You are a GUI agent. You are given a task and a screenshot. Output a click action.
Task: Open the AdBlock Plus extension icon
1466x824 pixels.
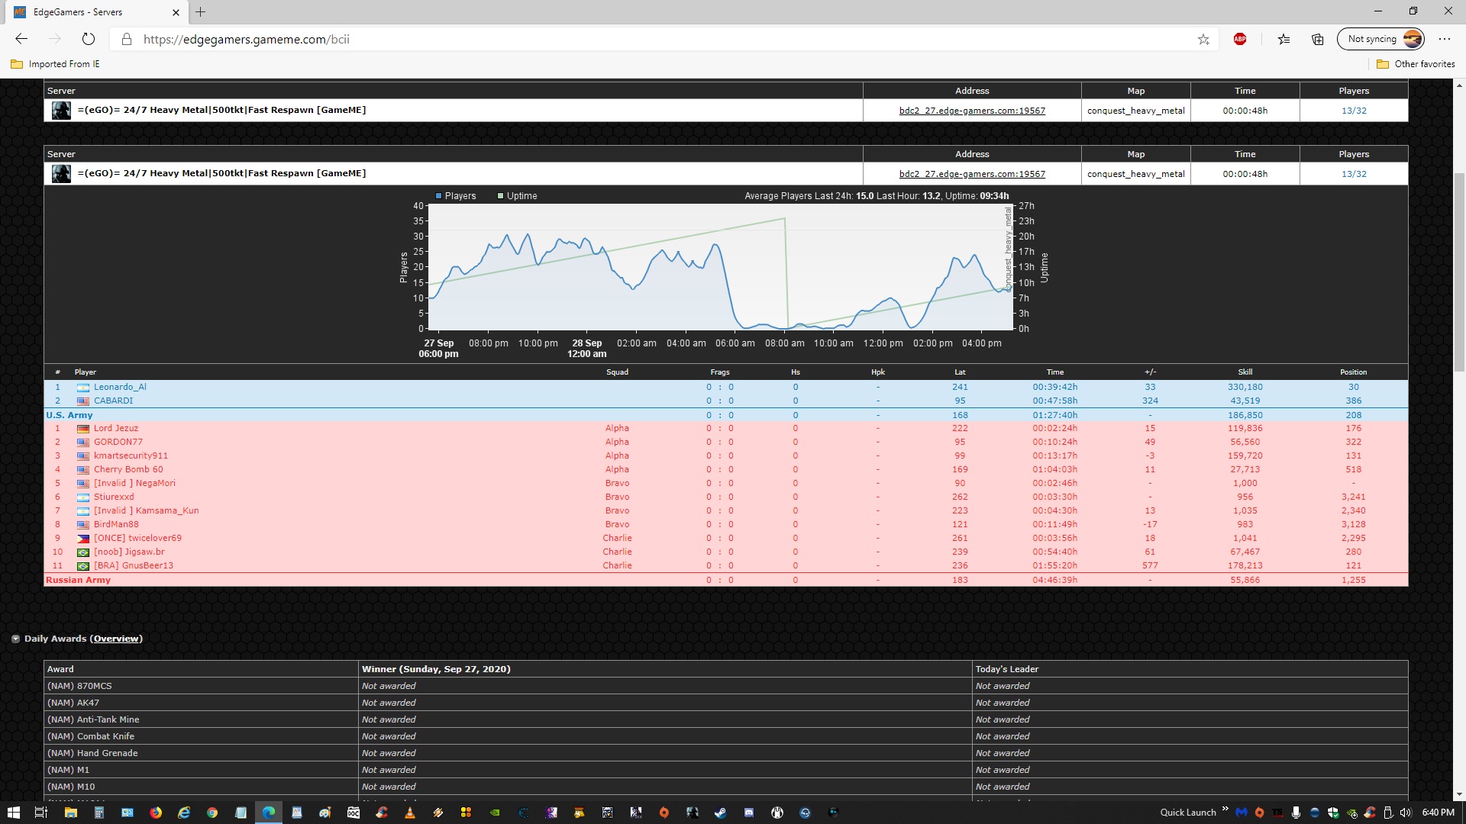tap(1240, 39)
